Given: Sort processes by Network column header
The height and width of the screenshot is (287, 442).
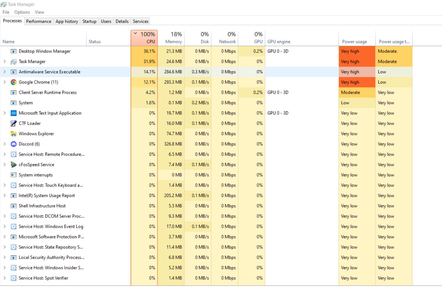Looking at the screenshot, I should pos(225,38).
